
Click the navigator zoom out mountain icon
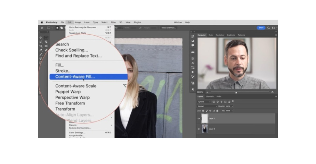coord(208,92)
